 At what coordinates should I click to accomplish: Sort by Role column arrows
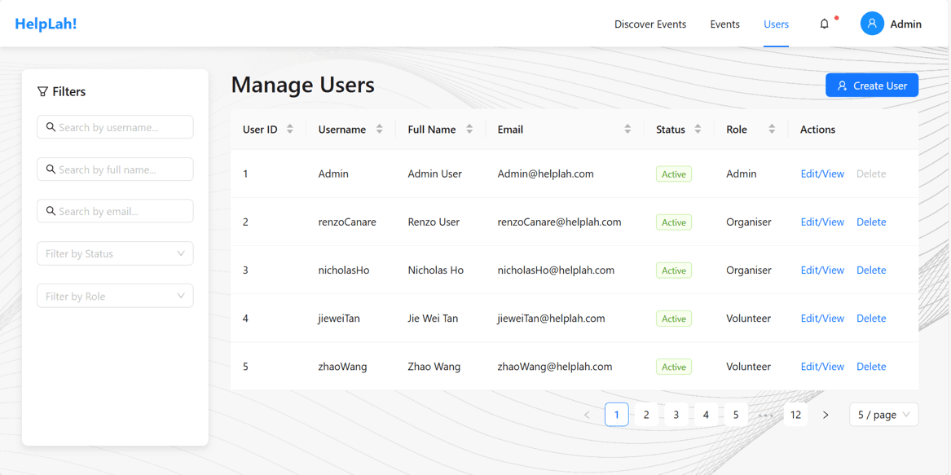[x=772, y=130]
